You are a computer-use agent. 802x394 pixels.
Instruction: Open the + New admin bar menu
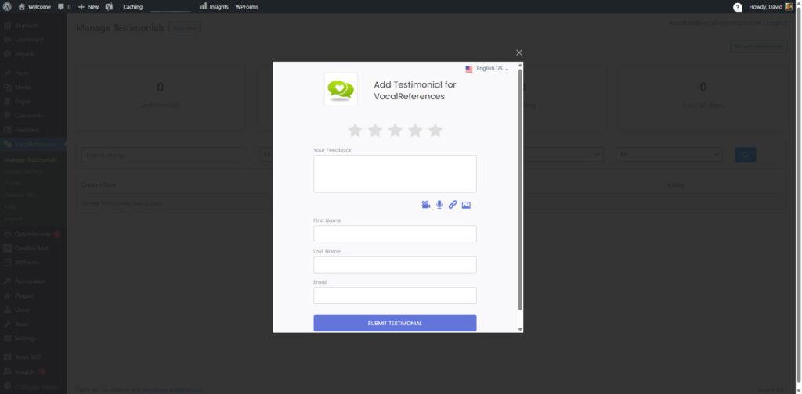89,6
